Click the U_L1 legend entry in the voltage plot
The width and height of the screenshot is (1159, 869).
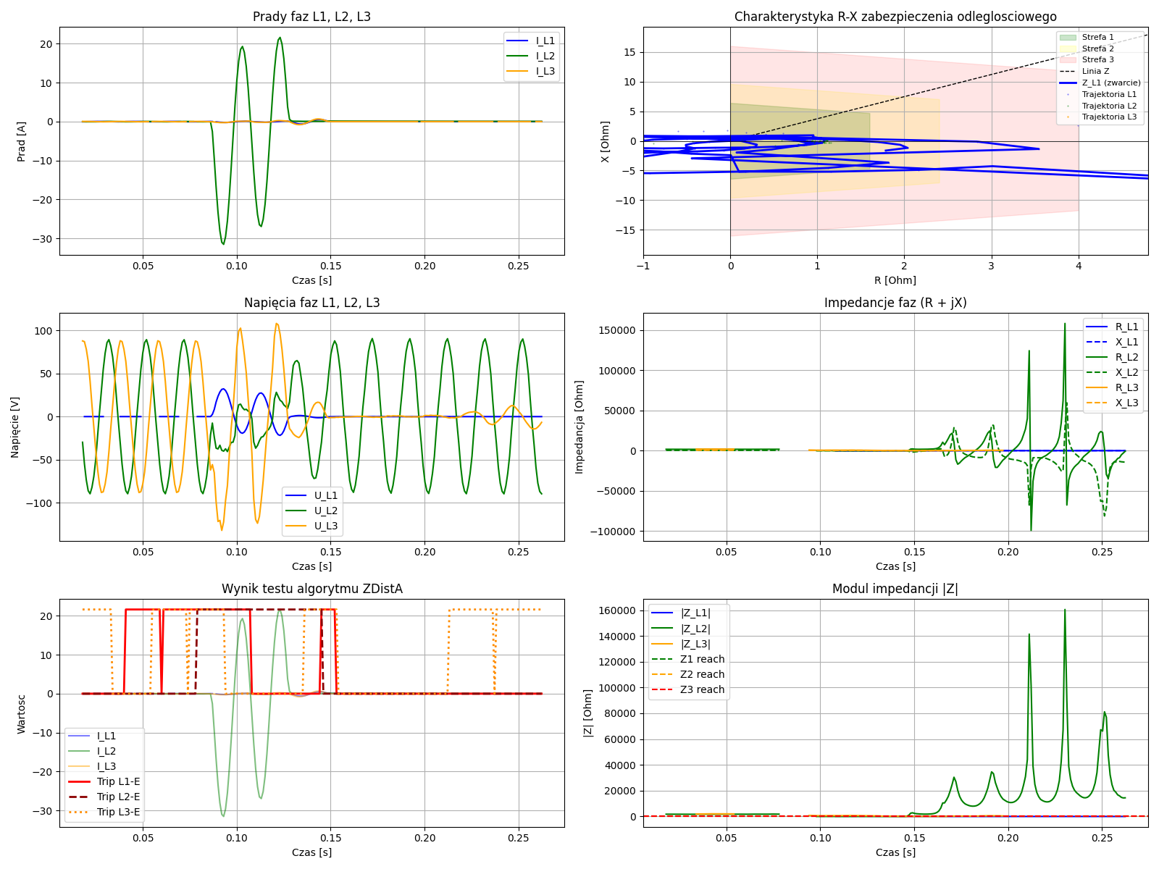coord(325,495)
